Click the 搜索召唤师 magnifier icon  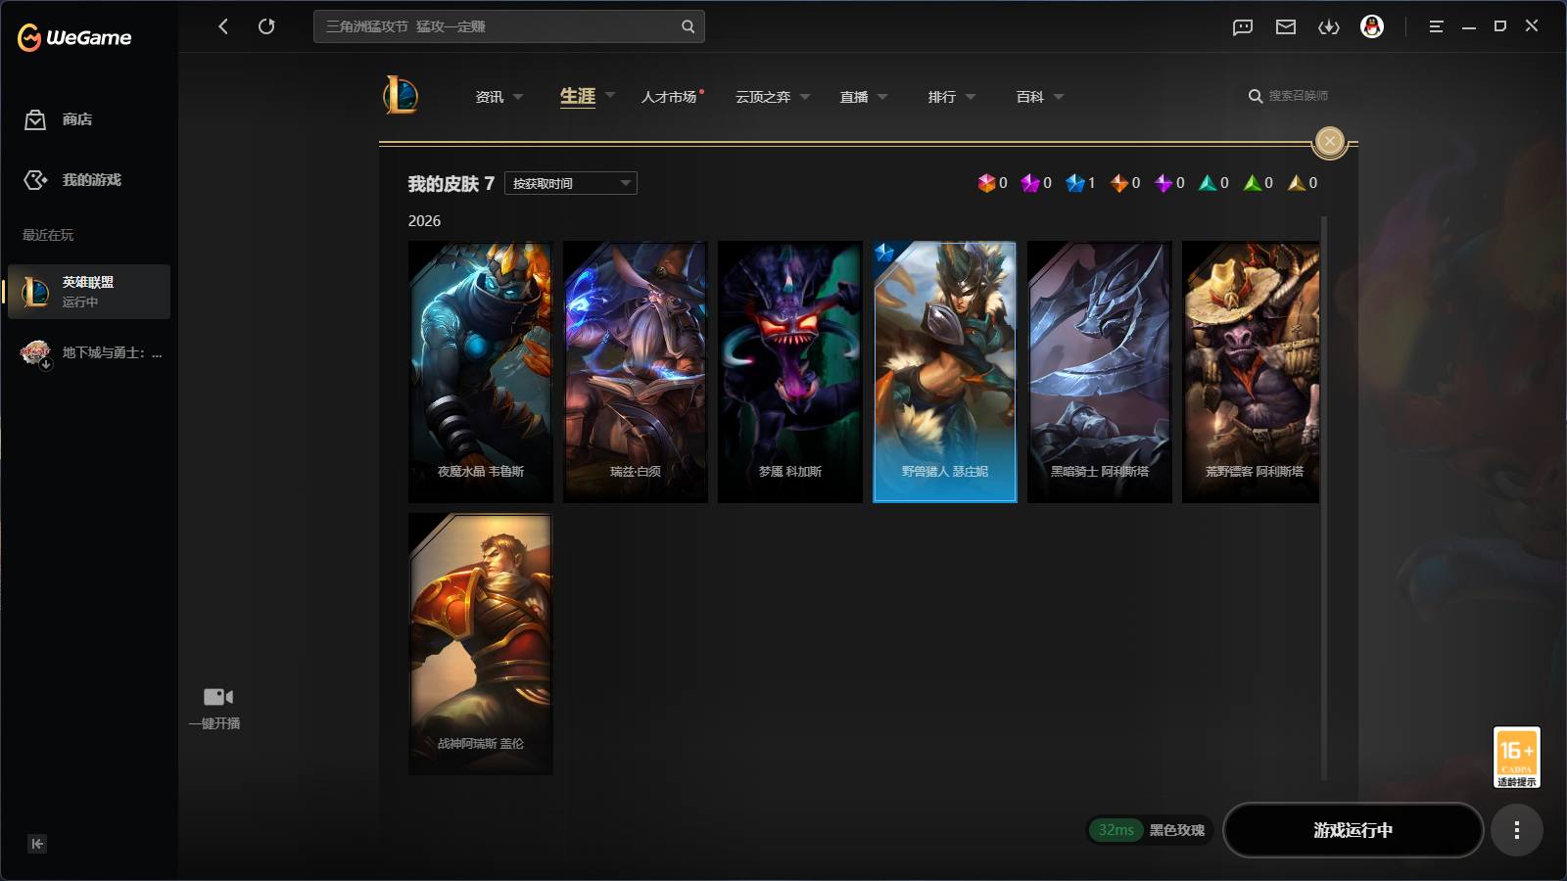1255,96
